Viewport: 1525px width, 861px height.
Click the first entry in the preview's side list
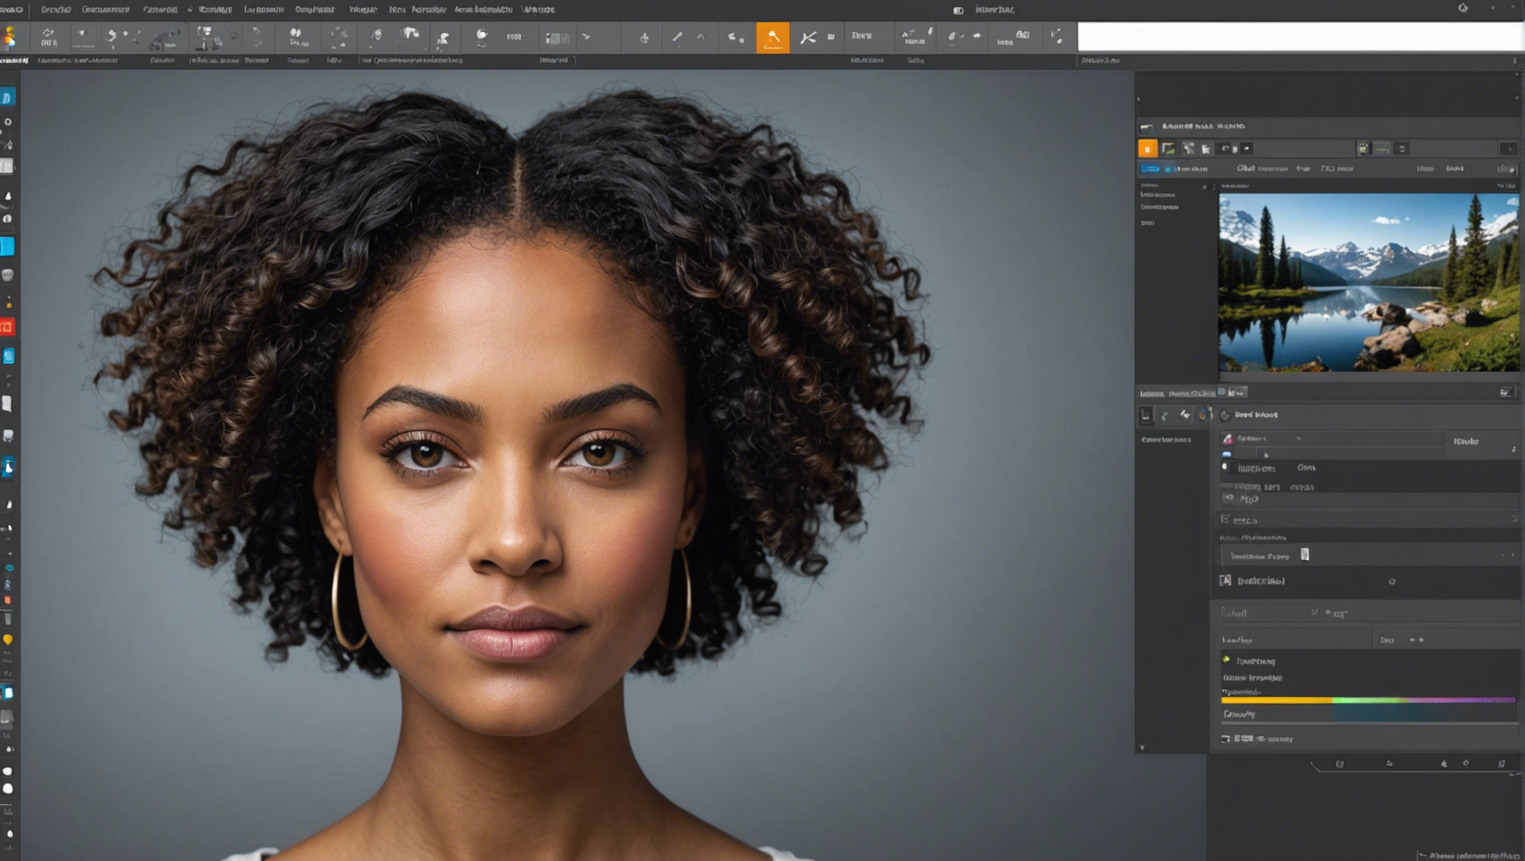[x=1157, y=194]
